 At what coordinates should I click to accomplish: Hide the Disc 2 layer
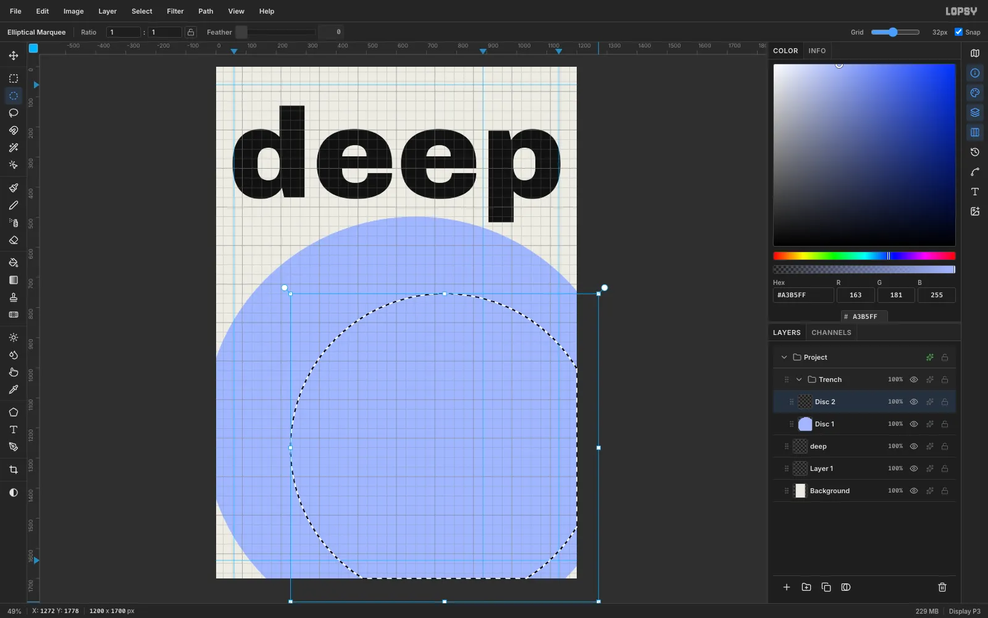[x=914, y=402]
